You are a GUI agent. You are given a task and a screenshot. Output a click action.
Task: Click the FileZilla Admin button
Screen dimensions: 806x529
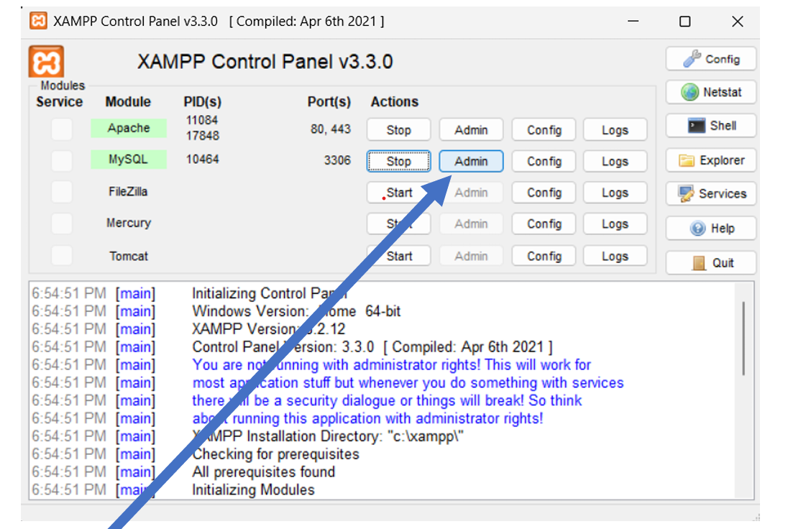click(471, 193)
